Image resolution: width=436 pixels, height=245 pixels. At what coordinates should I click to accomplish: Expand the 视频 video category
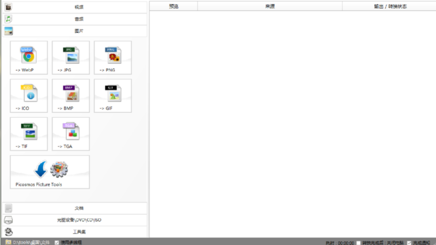[x=75, y=7]
